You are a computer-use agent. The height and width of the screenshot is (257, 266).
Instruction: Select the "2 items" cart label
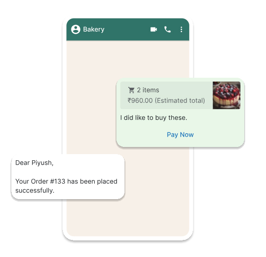click(x=148, y=90)
